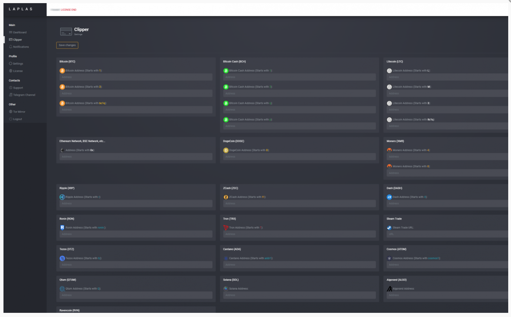Click the Solana icon
The width and height of the screenshot is (511, 317).
coord(226,288)
